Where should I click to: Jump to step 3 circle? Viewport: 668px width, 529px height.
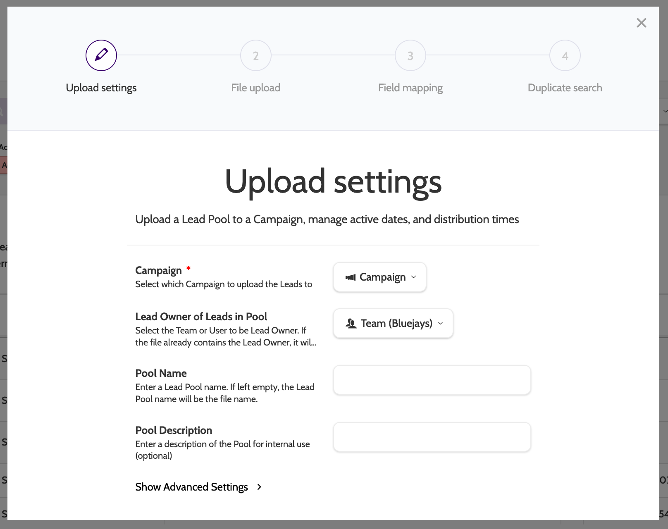point(410,55)
